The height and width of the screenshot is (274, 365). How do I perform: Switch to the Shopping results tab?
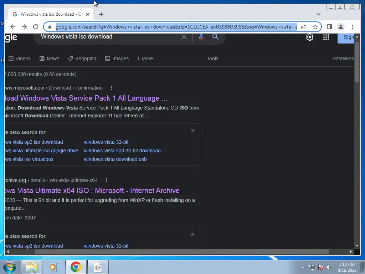click(82, 59)
